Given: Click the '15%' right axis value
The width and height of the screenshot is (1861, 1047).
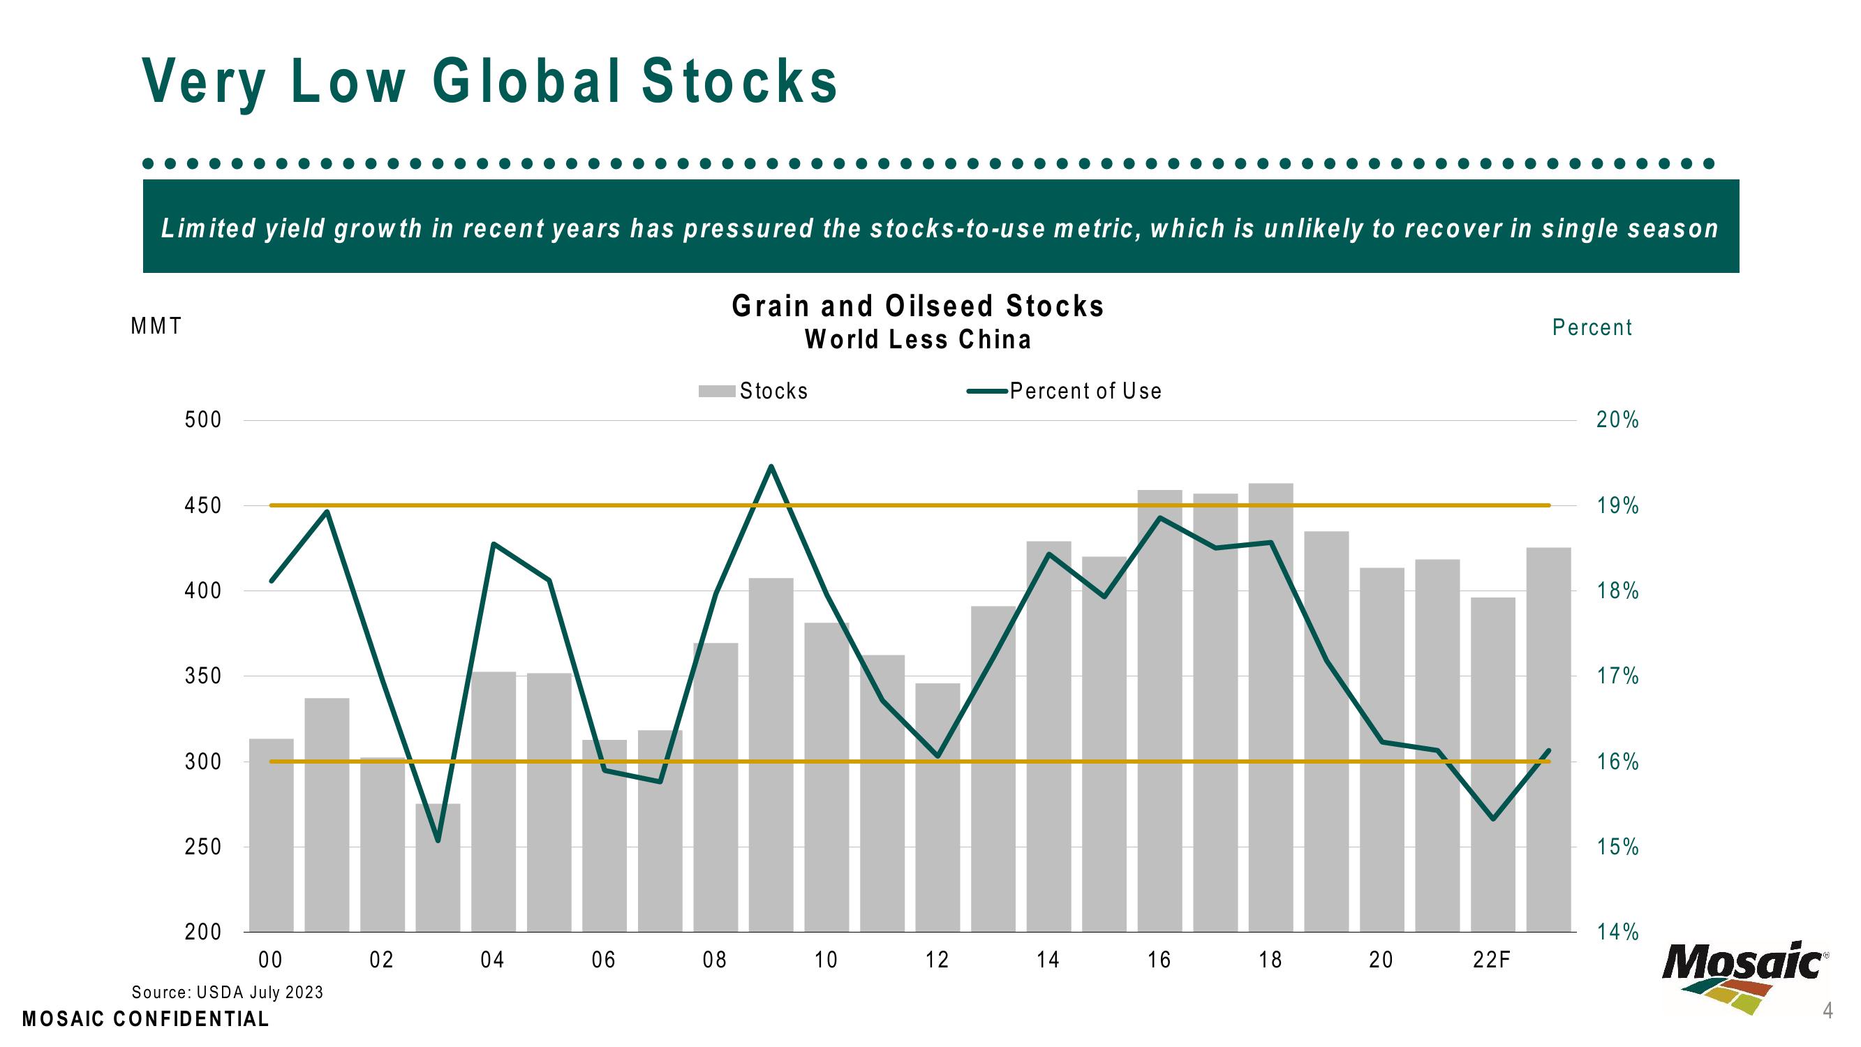Looking at the screenshot, I should (x=1617, y=847).
